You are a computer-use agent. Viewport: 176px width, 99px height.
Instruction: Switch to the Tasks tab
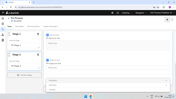pos(9,27)
